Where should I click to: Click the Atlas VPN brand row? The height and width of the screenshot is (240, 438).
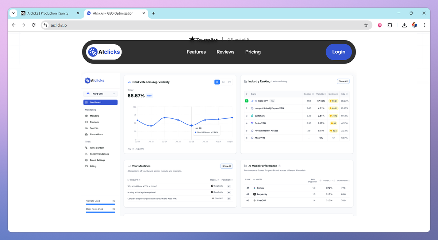click(297, 138)
